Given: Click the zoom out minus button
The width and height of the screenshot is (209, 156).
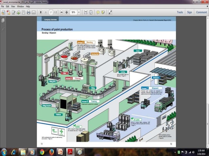Looking at the screenshot, I should click(62, 12).
